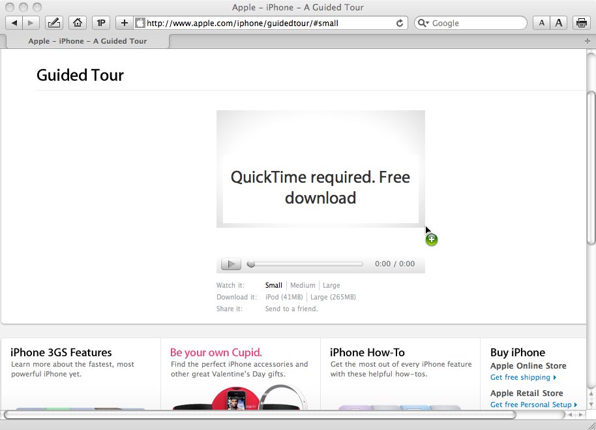The image size is (596, 430).
Task: Open iPhone 3GS Features section
Action: (61, 352)
